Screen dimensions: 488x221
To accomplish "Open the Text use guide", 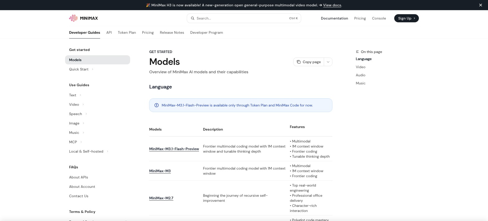I will tap(73, 95).
